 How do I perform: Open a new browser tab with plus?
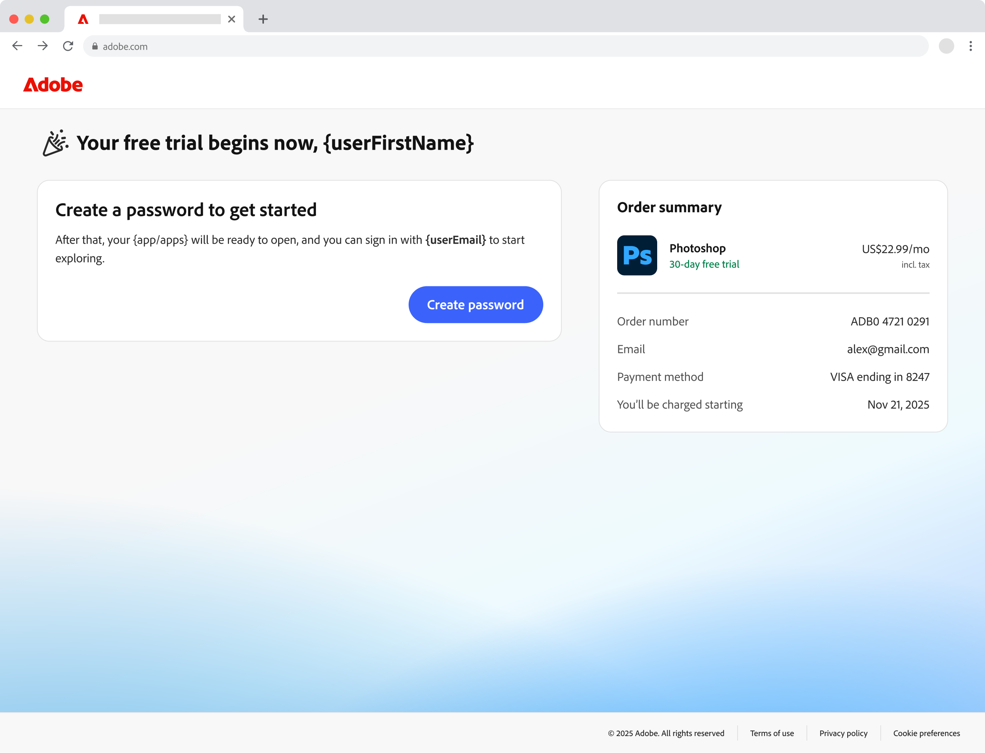tap(264, 19)
